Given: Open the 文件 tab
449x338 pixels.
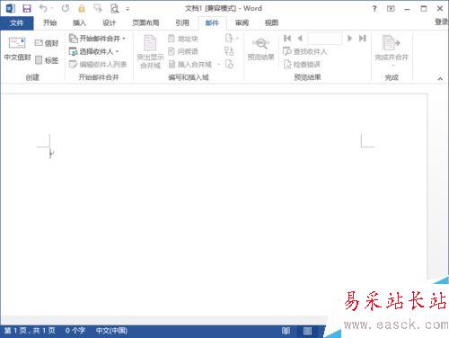Looking at the screenshot, I should pos(17,23).
